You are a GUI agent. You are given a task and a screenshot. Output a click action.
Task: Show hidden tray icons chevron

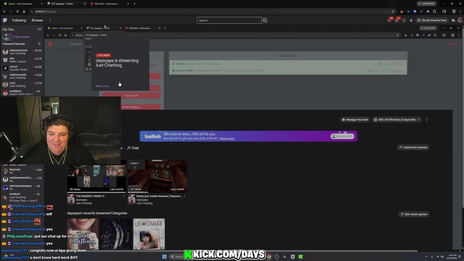click(427, 257)
